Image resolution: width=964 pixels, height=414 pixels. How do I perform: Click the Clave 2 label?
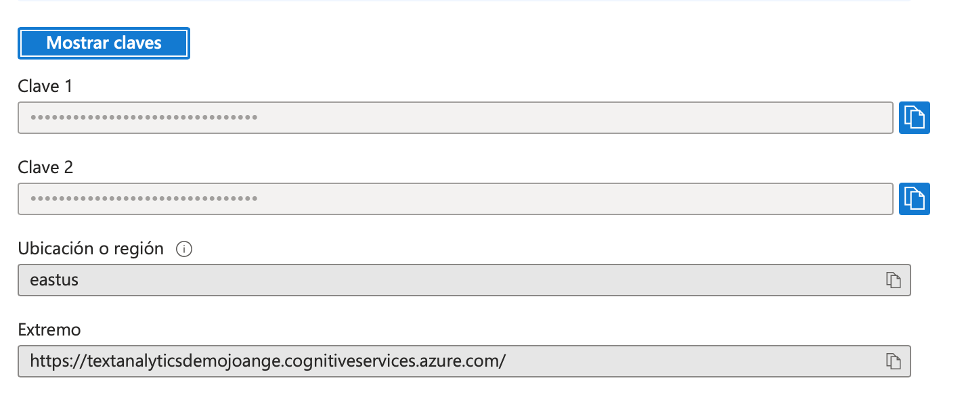pos(45,168)
